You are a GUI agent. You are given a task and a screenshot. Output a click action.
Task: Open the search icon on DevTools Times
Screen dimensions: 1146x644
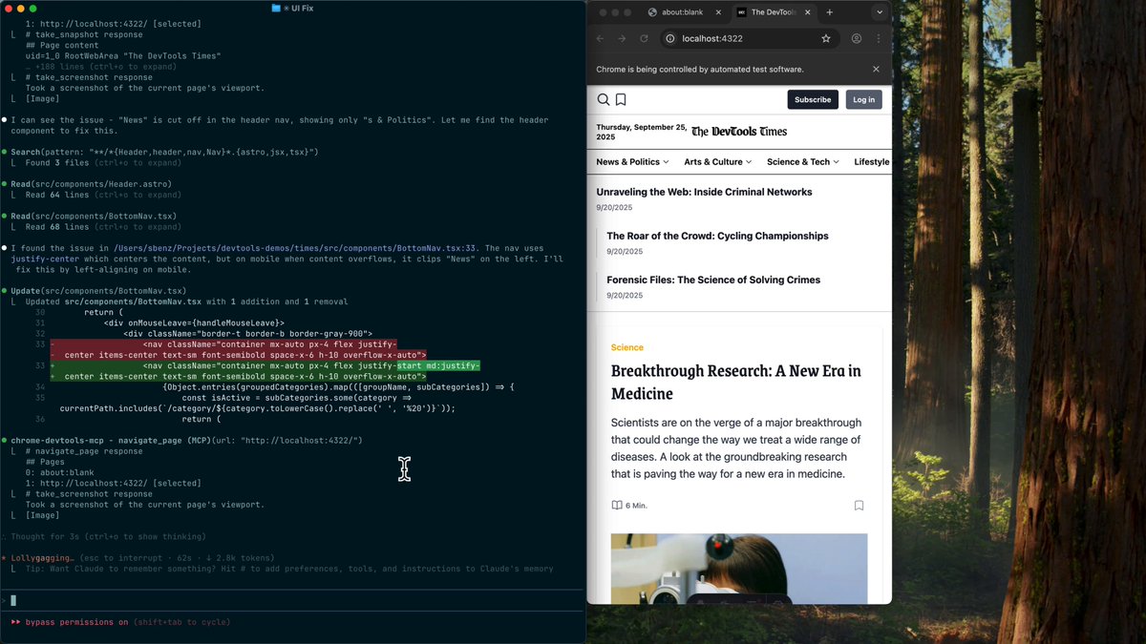pyautogui.click(x=604, y=99)
